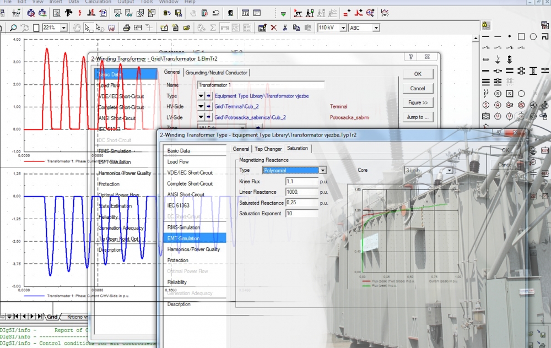Click the P=? plot icon
The image size is (551, 348).
coord(385,13)
